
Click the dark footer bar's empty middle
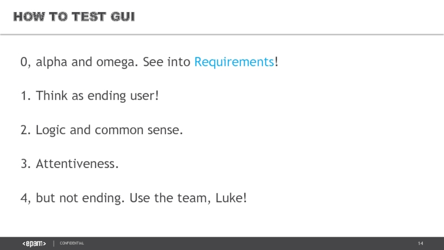250,244
